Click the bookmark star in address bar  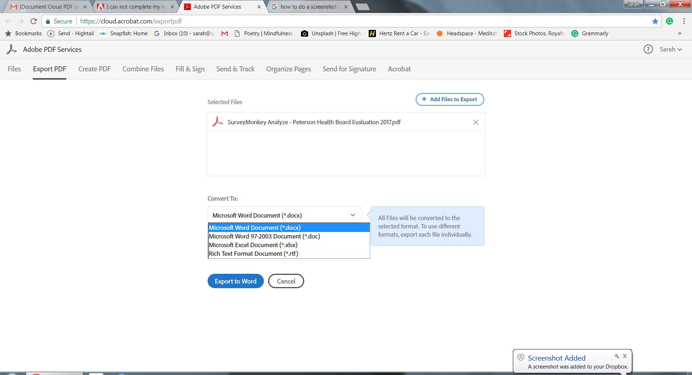[655, 21]
